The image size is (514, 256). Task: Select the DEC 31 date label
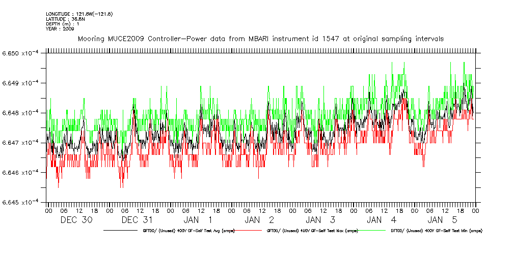coord(138,220)
